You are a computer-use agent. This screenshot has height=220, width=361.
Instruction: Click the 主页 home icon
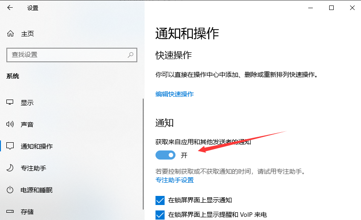[x=10, y=34]
